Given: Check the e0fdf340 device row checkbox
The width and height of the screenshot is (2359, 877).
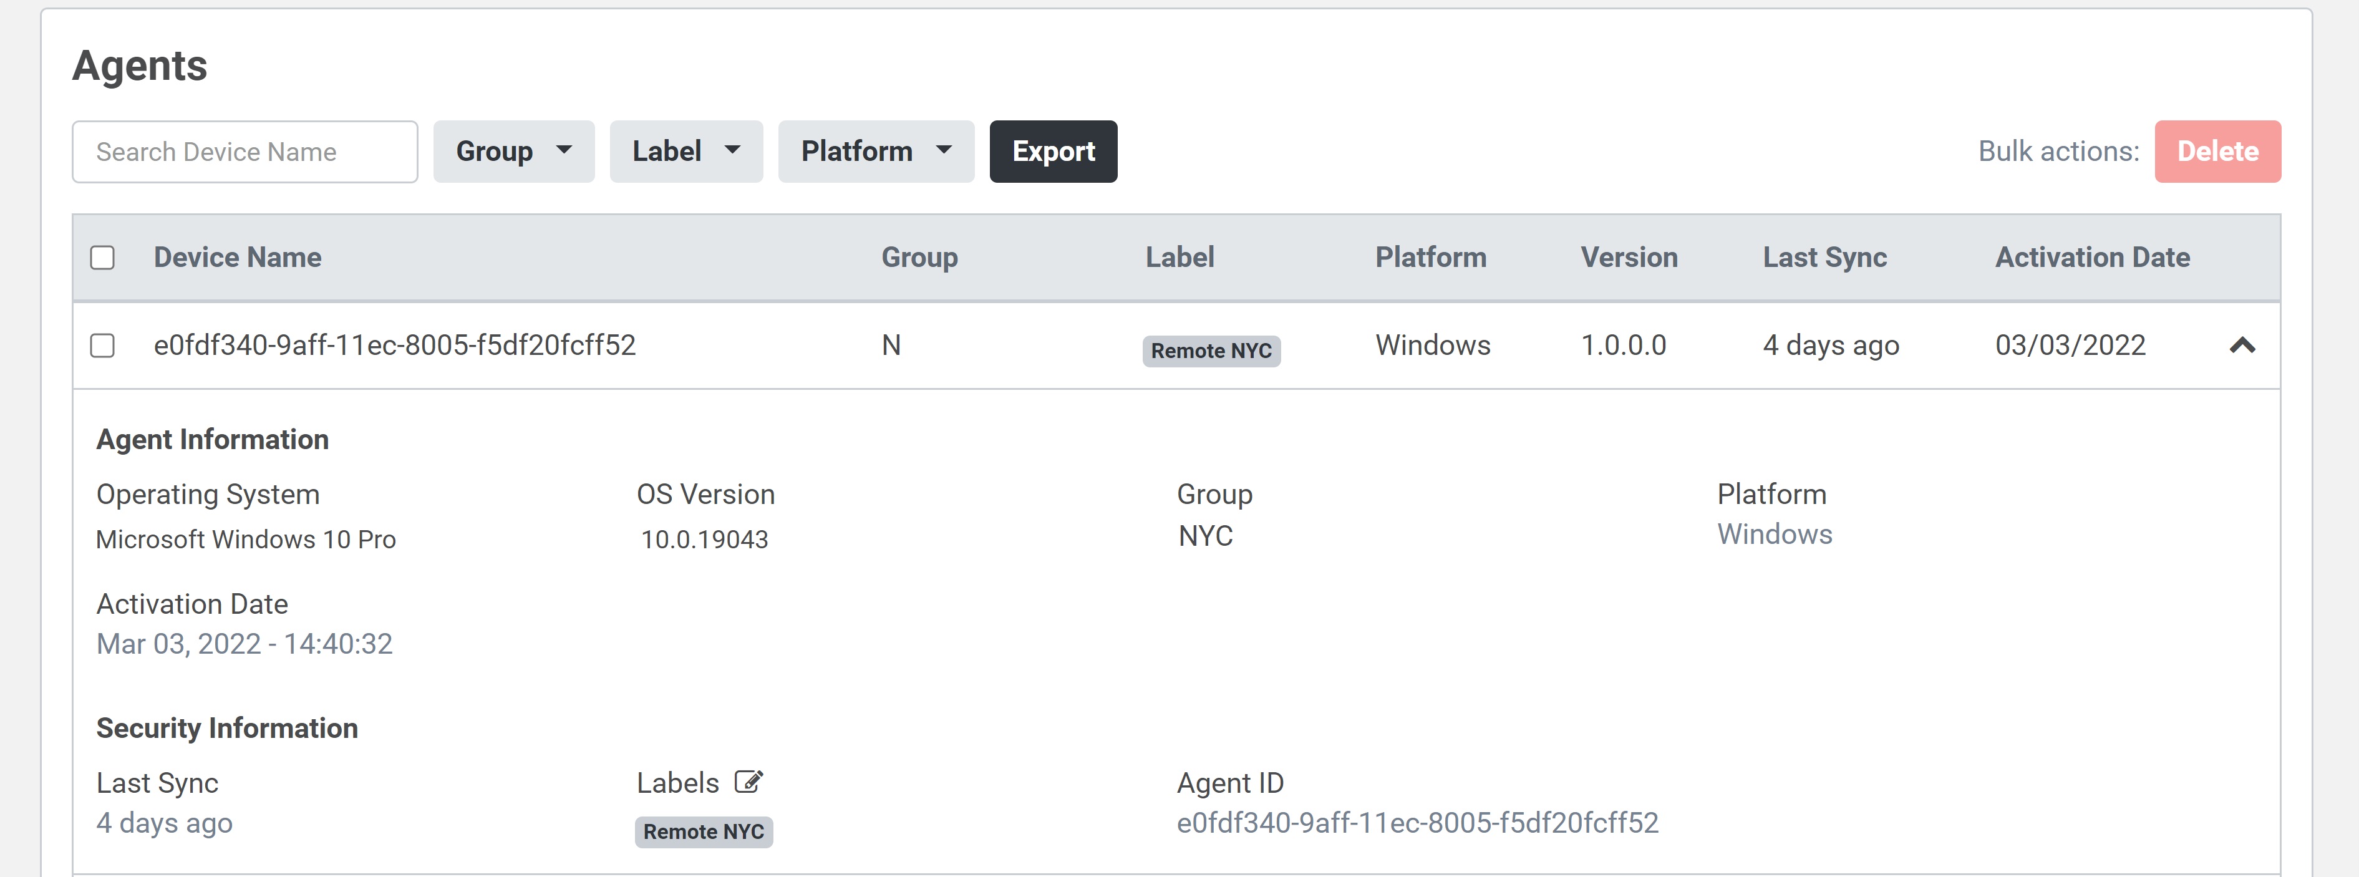Looking at the screenshot, I should [102, 345].
